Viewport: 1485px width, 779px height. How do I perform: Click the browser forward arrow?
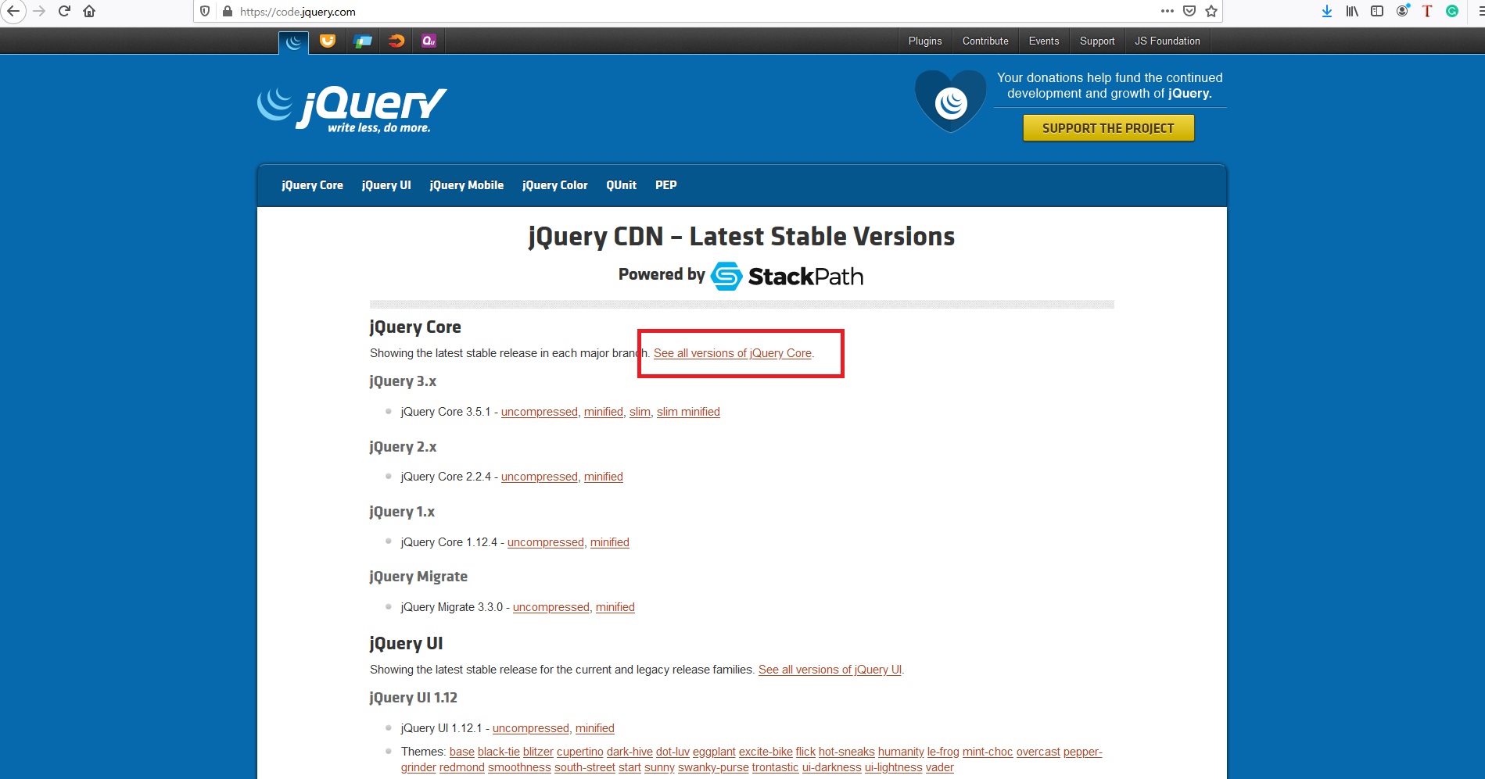pyautogui.click(x=39, y=11)
